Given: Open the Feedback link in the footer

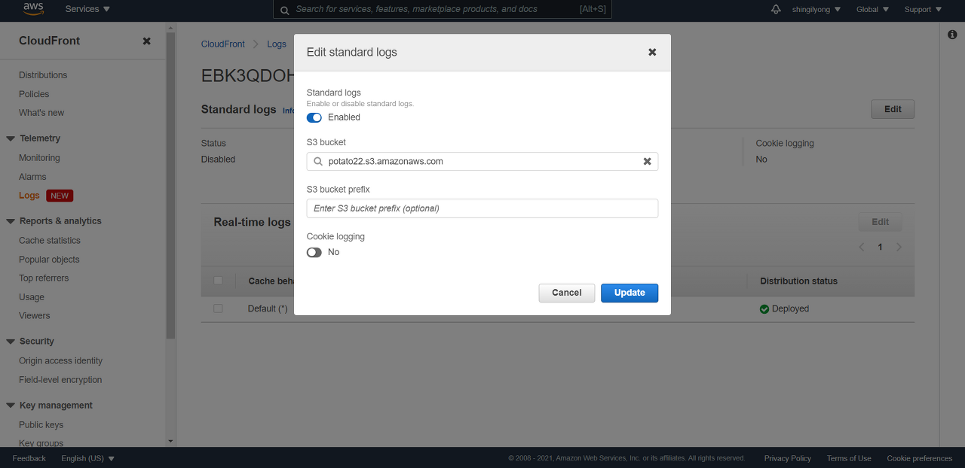Looking at the screenshot, I should 29,458.
